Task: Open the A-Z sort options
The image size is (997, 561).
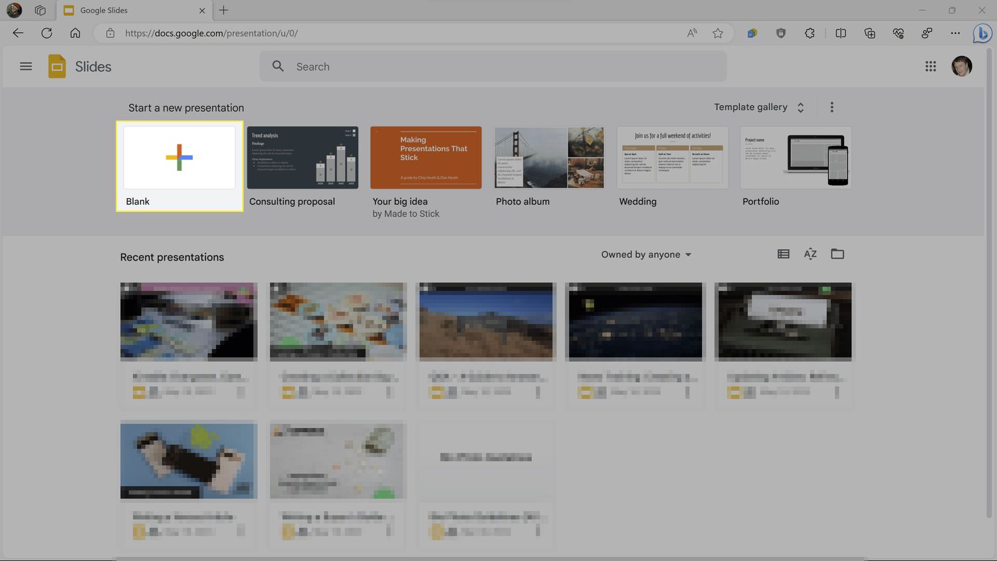Action: pos(810,254)
